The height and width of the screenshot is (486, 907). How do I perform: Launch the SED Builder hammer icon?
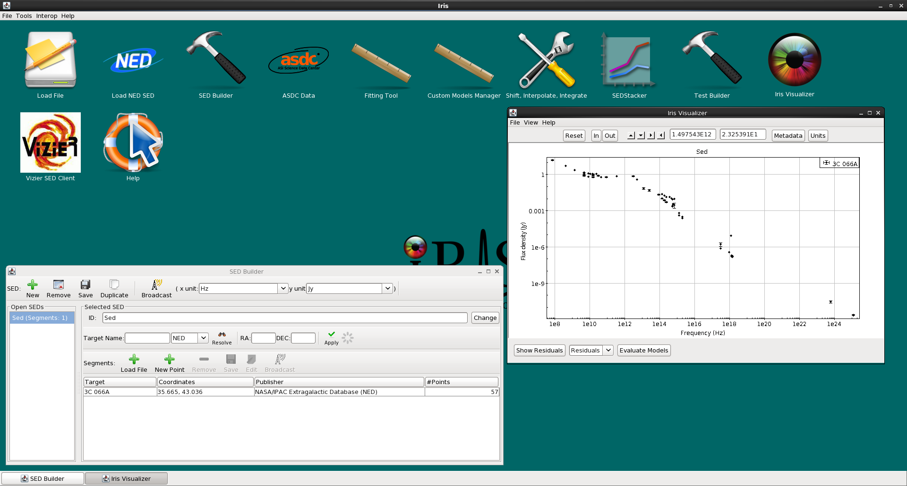(216, 65)
